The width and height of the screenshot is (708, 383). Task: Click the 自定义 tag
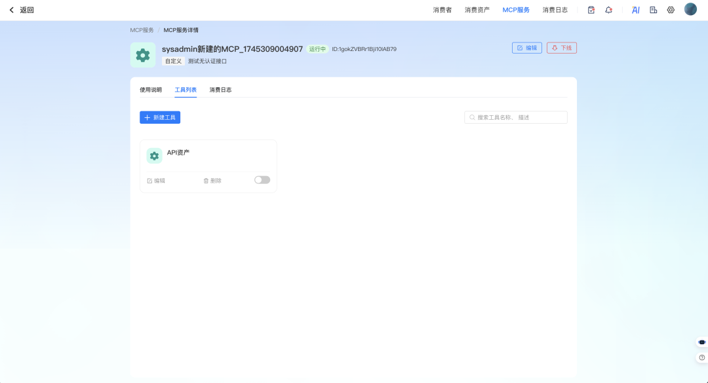pos(173,61)
